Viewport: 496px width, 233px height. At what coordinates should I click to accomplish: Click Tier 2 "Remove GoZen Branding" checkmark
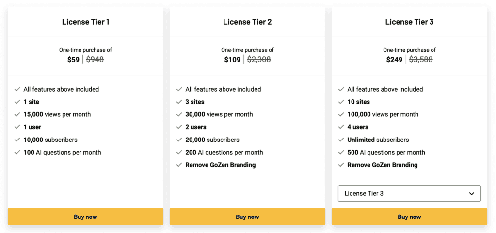[x=179, y=165]
